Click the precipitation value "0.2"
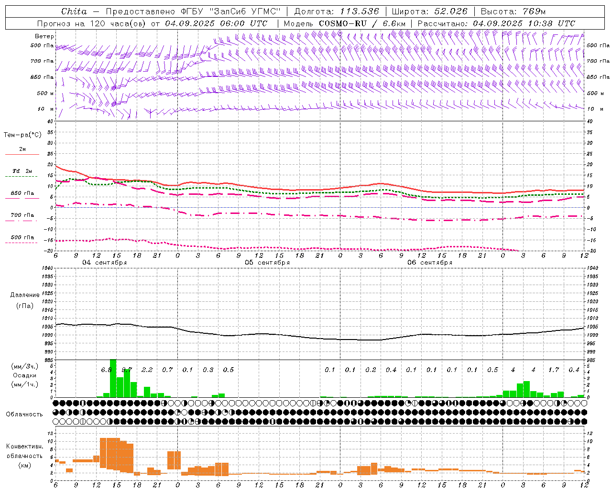612x489 pixels. tap(371, 370)
